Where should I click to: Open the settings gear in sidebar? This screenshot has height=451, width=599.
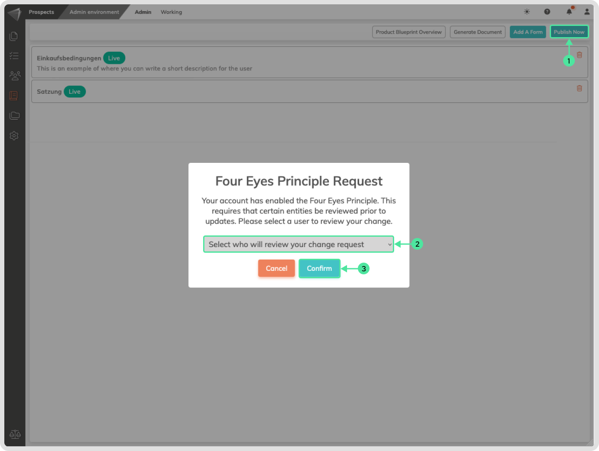[14, 136]
